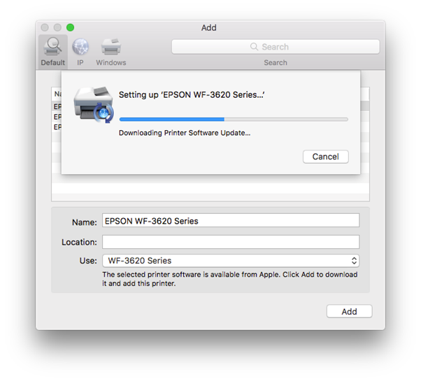Click the 'Downloading Printer Software Update' status text
This screenshot has width=421, height=381.
pyautogui.click(x=184, y=133)
